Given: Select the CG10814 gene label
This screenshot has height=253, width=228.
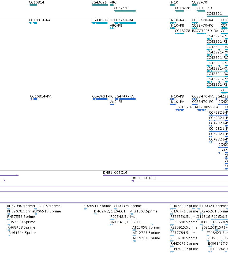Looking at the screenshot, I should pyautogui.click(x=36, y=2).
